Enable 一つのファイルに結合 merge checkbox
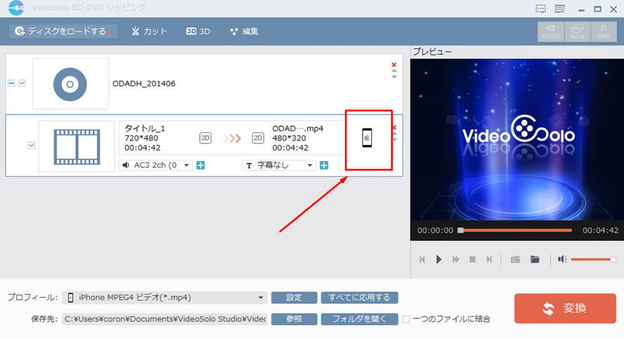 pyautogui.click(x=406, y=319)
